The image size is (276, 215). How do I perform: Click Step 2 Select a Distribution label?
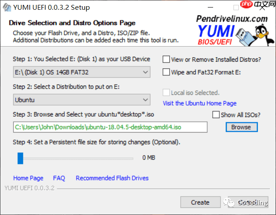(66, 87)
